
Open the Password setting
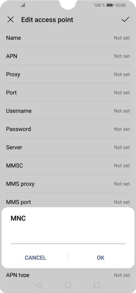coord(68,129)
